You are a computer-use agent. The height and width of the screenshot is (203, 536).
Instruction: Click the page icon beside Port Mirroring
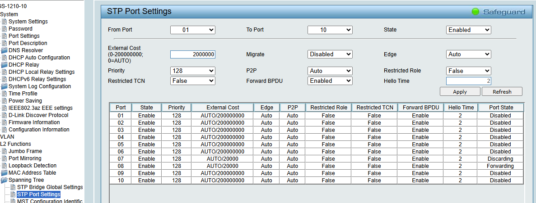pos(5,158)
